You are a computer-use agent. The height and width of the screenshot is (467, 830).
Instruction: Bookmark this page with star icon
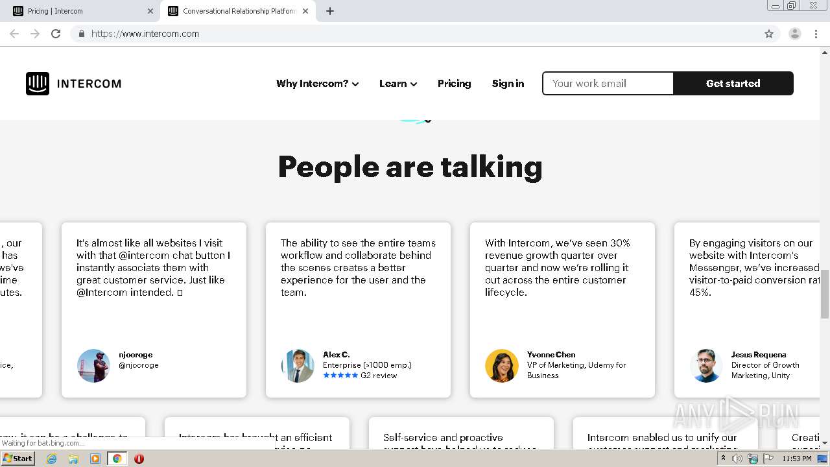769,34
